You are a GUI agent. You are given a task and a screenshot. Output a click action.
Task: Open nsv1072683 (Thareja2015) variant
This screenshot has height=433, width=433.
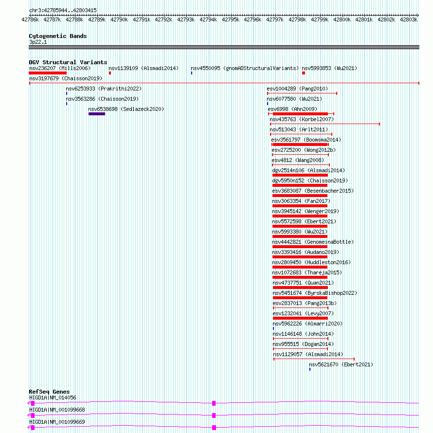(307, 272)
